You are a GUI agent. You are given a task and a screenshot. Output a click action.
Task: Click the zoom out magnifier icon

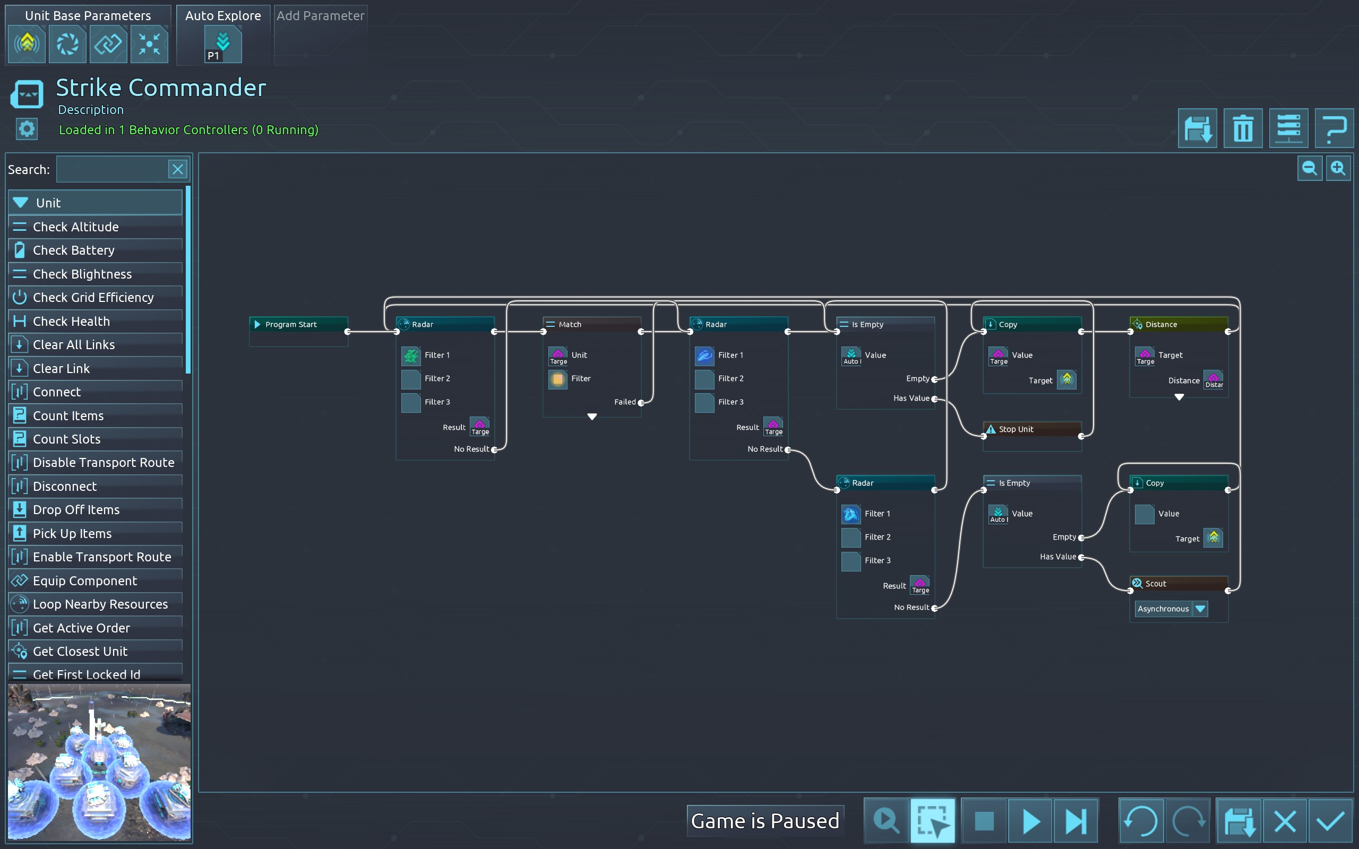pos(1309,168)
